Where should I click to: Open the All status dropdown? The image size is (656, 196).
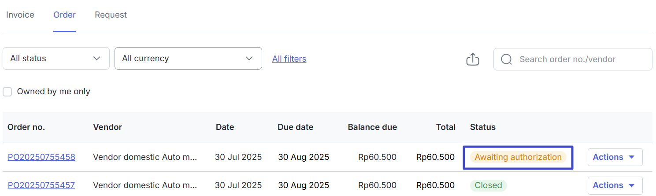56,58
